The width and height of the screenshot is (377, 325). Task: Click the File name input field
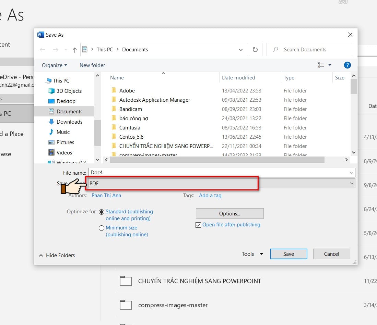[222, 173]
